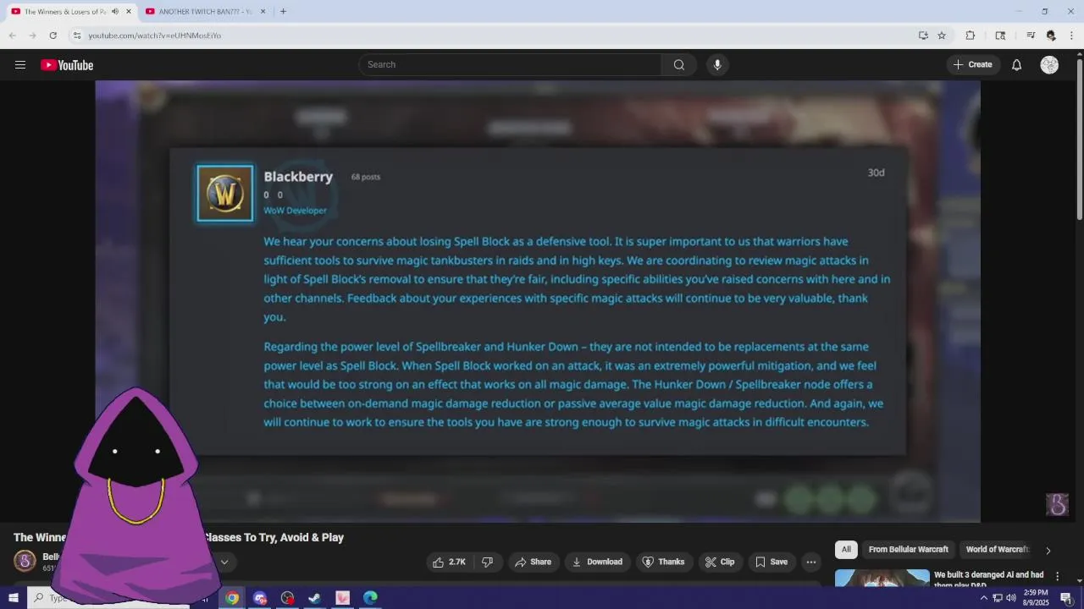Image resolution: width=1084 pixels, height=609 pixels.
Task: Filter by From Bellular Warcraft chip
Action: 908,550
